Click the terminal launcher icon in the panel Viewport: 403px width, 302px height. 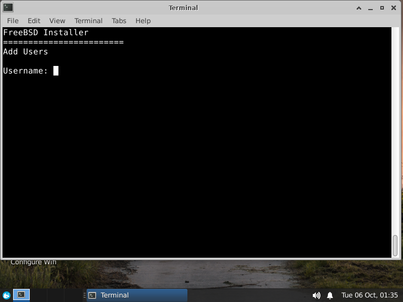click(x=21, y=295)
